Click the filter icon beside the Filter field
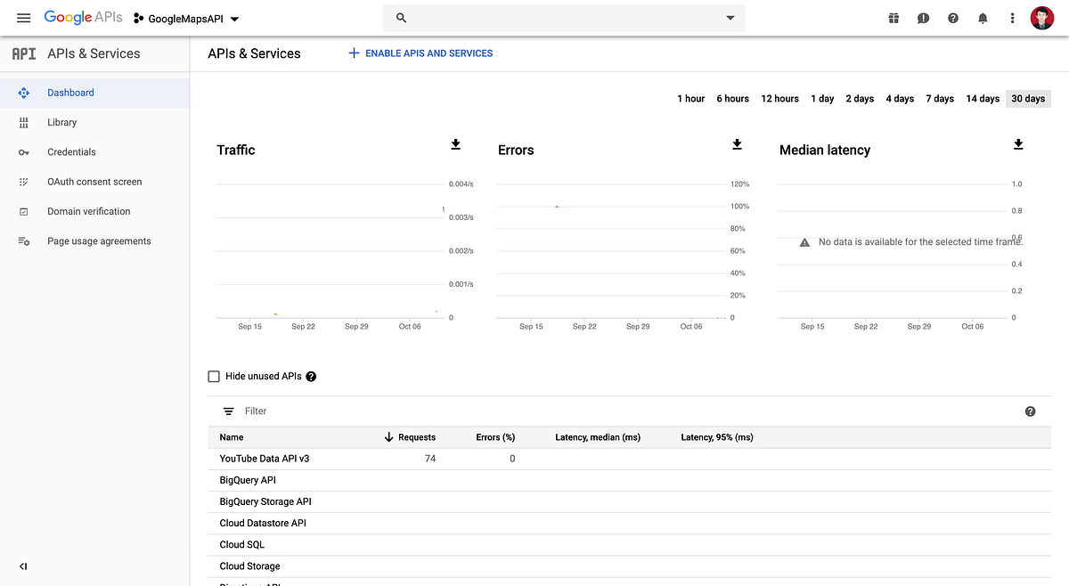This screenshot has width=1069, height=586. 230,411
